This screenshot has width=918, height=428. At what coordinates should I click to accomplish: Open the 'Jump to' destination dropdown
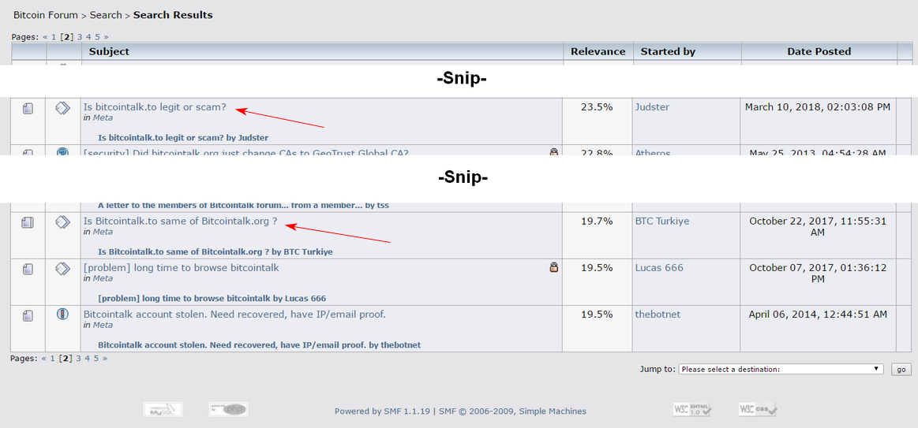[x=781, y=370]
